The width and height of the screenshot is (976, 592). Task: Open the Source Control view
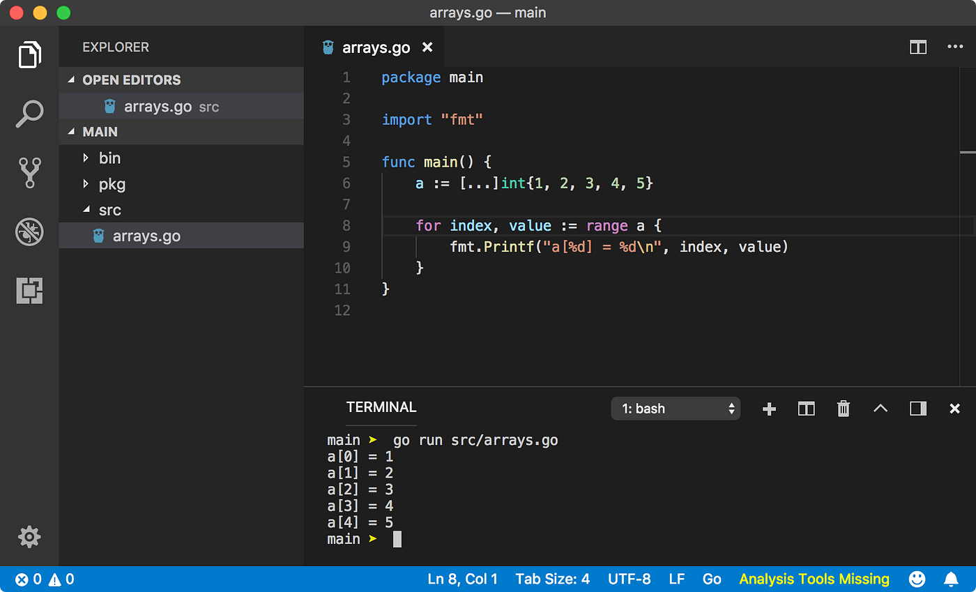[x=29, y=173]
